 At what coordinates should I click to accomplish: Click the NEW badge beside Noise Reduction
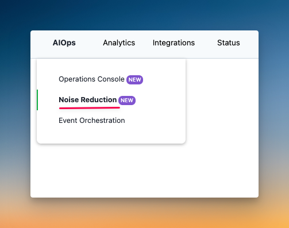[127, 101]
